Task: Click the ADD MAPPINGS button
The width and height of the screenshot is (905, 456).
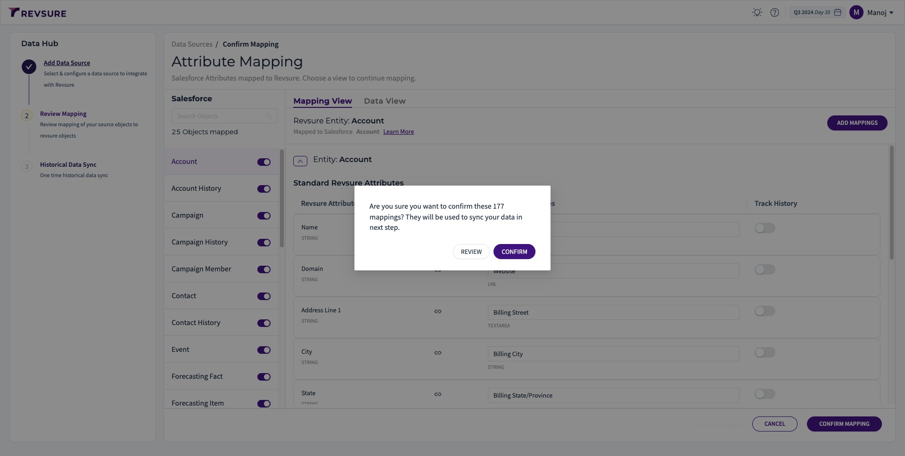Action: click(x=857, y=123)
